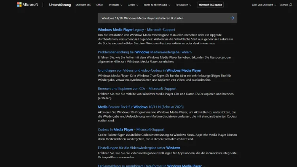
Task: Click text 'Erfahren Sie, wie Sie Fehler mit dem'
Action: pos(164,59)
